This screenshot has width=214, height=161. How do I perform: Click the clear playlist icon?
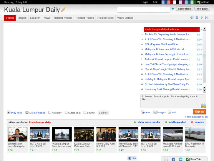[x=142, y=112]
